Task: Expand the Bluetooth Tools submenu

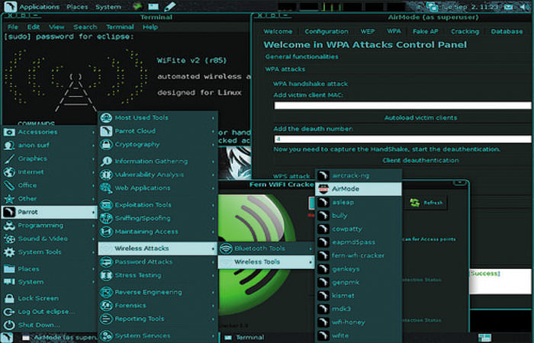Action: (259, 248)
